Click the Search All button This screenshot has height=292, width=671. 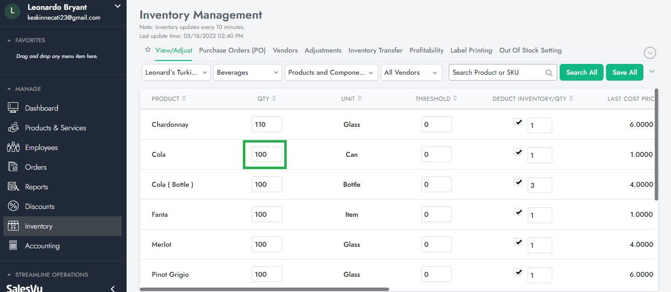pos(581,72)
